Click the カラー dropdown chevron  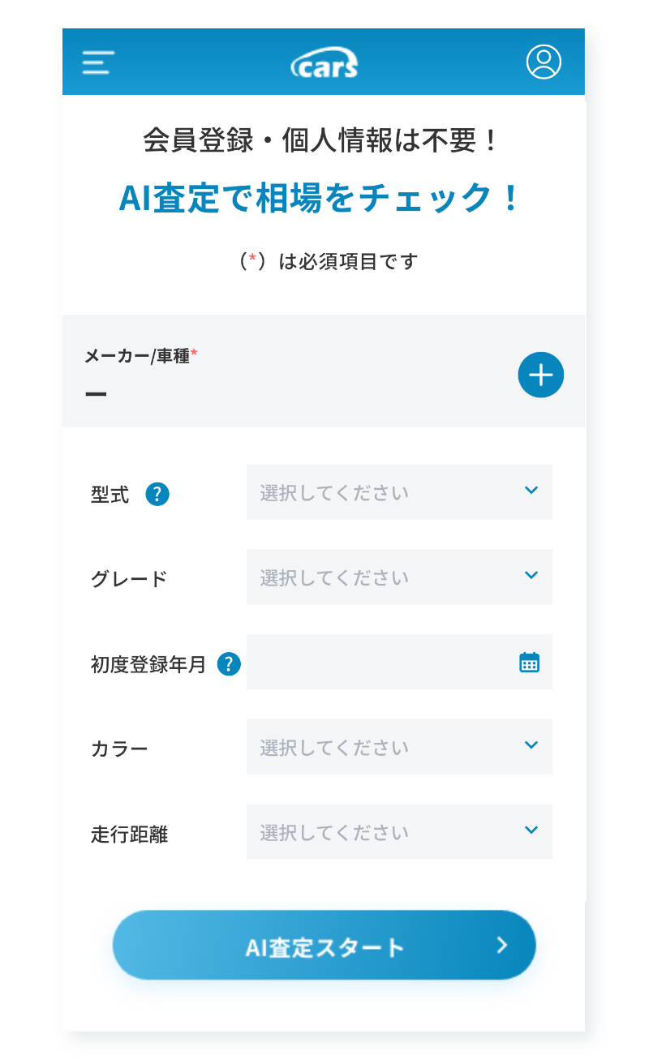pyautogui.click(x=531, y=745)
